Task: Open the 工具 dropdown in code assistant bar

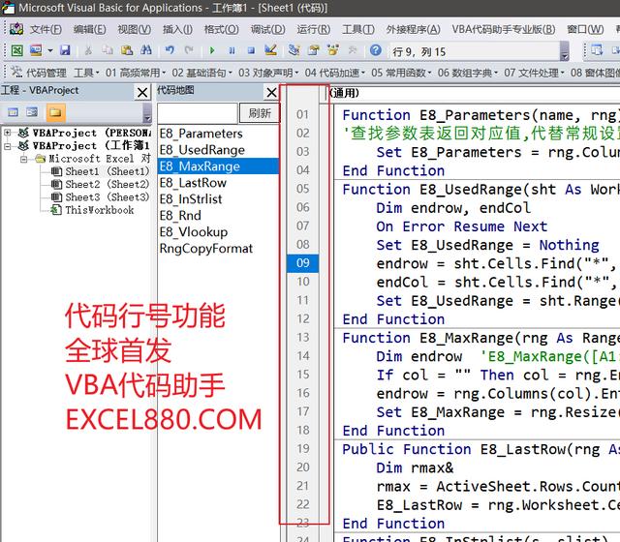Action: (86, 73)
